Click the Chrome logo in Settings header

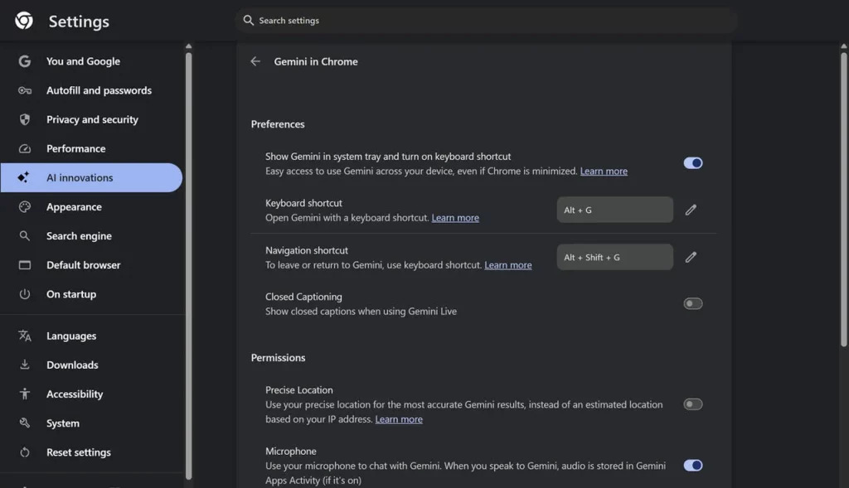pyautogui.click(x=24, y=22)
